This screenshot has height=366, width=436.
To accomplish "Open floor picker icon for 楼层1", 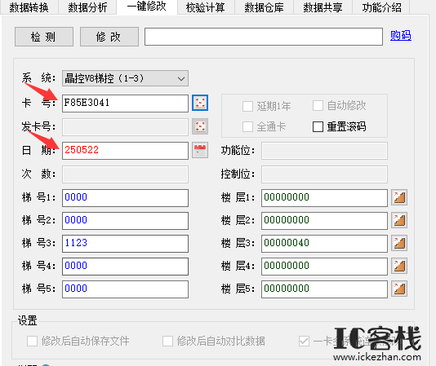I will pyautogui.click(x=399, y=198).
